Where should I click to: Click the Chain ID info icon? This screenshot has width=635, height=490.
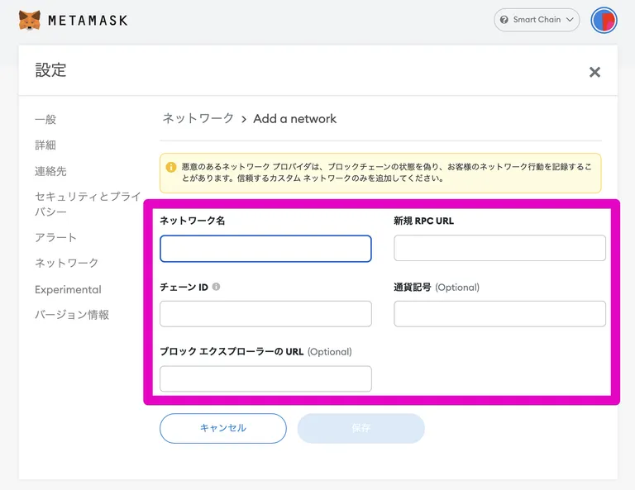click(217, 287)
